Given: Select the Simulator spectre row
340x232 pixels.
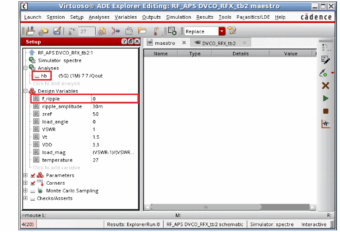Looking at the screenshot, I should tap(60, 61).
